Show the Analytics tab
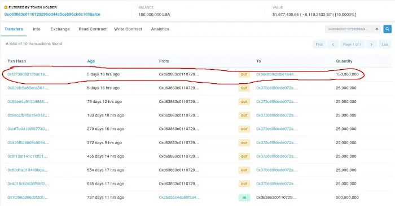The image size is (395, 206). [160, 29]
